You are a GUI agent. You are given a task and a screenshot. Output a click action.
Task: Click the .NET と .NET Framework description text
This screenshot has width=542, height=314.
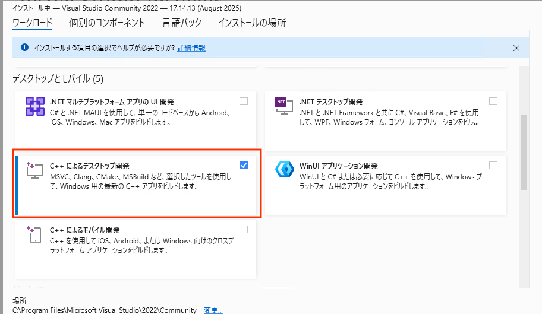pyautogui.click(x=389, y=118)
